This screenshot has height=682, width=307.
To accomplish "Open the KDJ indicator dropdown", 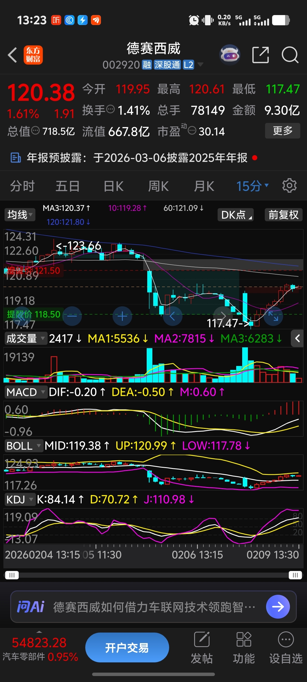I will point(20,499).
